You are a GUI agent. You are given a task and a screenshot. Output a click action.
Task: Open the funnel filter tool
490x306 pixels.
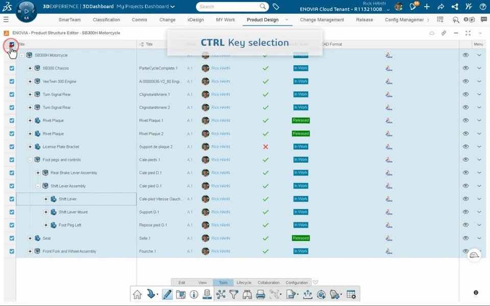click(234, 294)
